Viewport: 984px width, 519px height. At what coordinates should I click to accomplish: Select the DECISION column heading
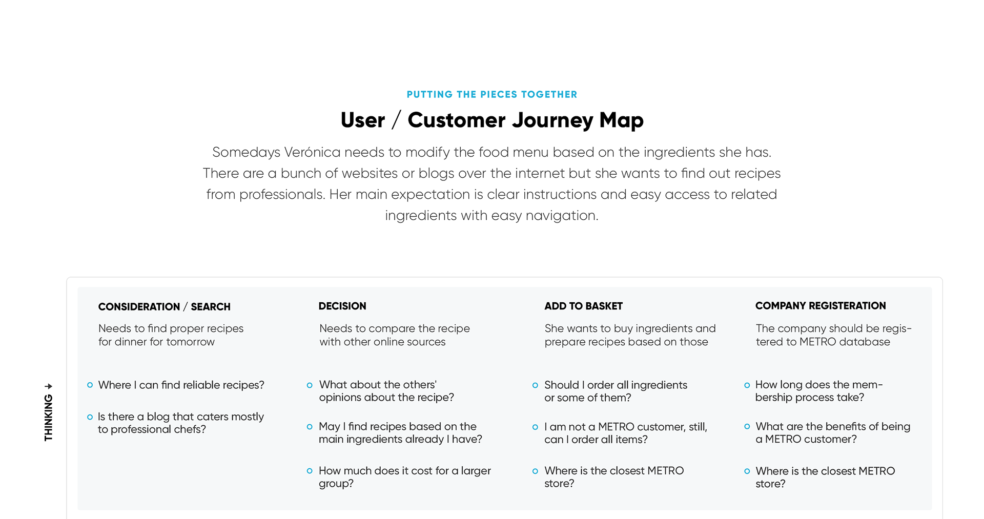(342, 306)
